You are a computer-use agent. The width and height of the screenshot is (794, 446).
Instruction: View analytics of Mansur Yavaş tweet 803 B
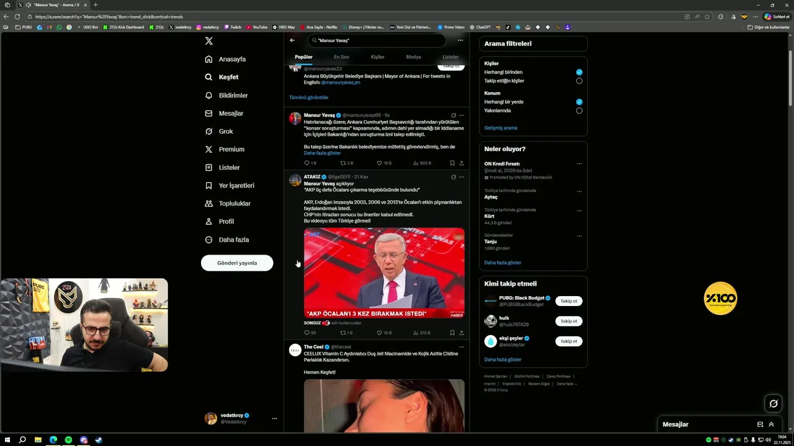coord(421,163)
